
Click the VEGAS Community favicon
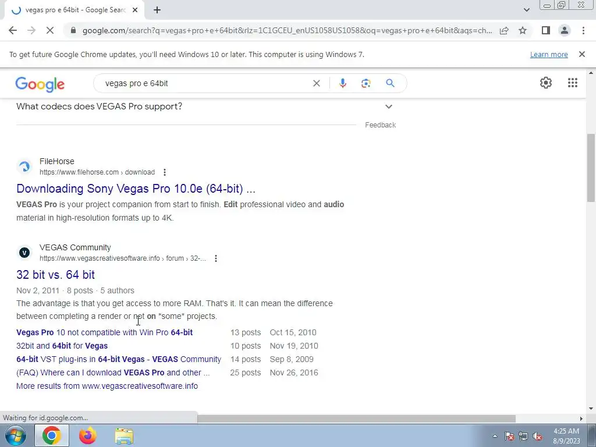[x=24, y=253]
